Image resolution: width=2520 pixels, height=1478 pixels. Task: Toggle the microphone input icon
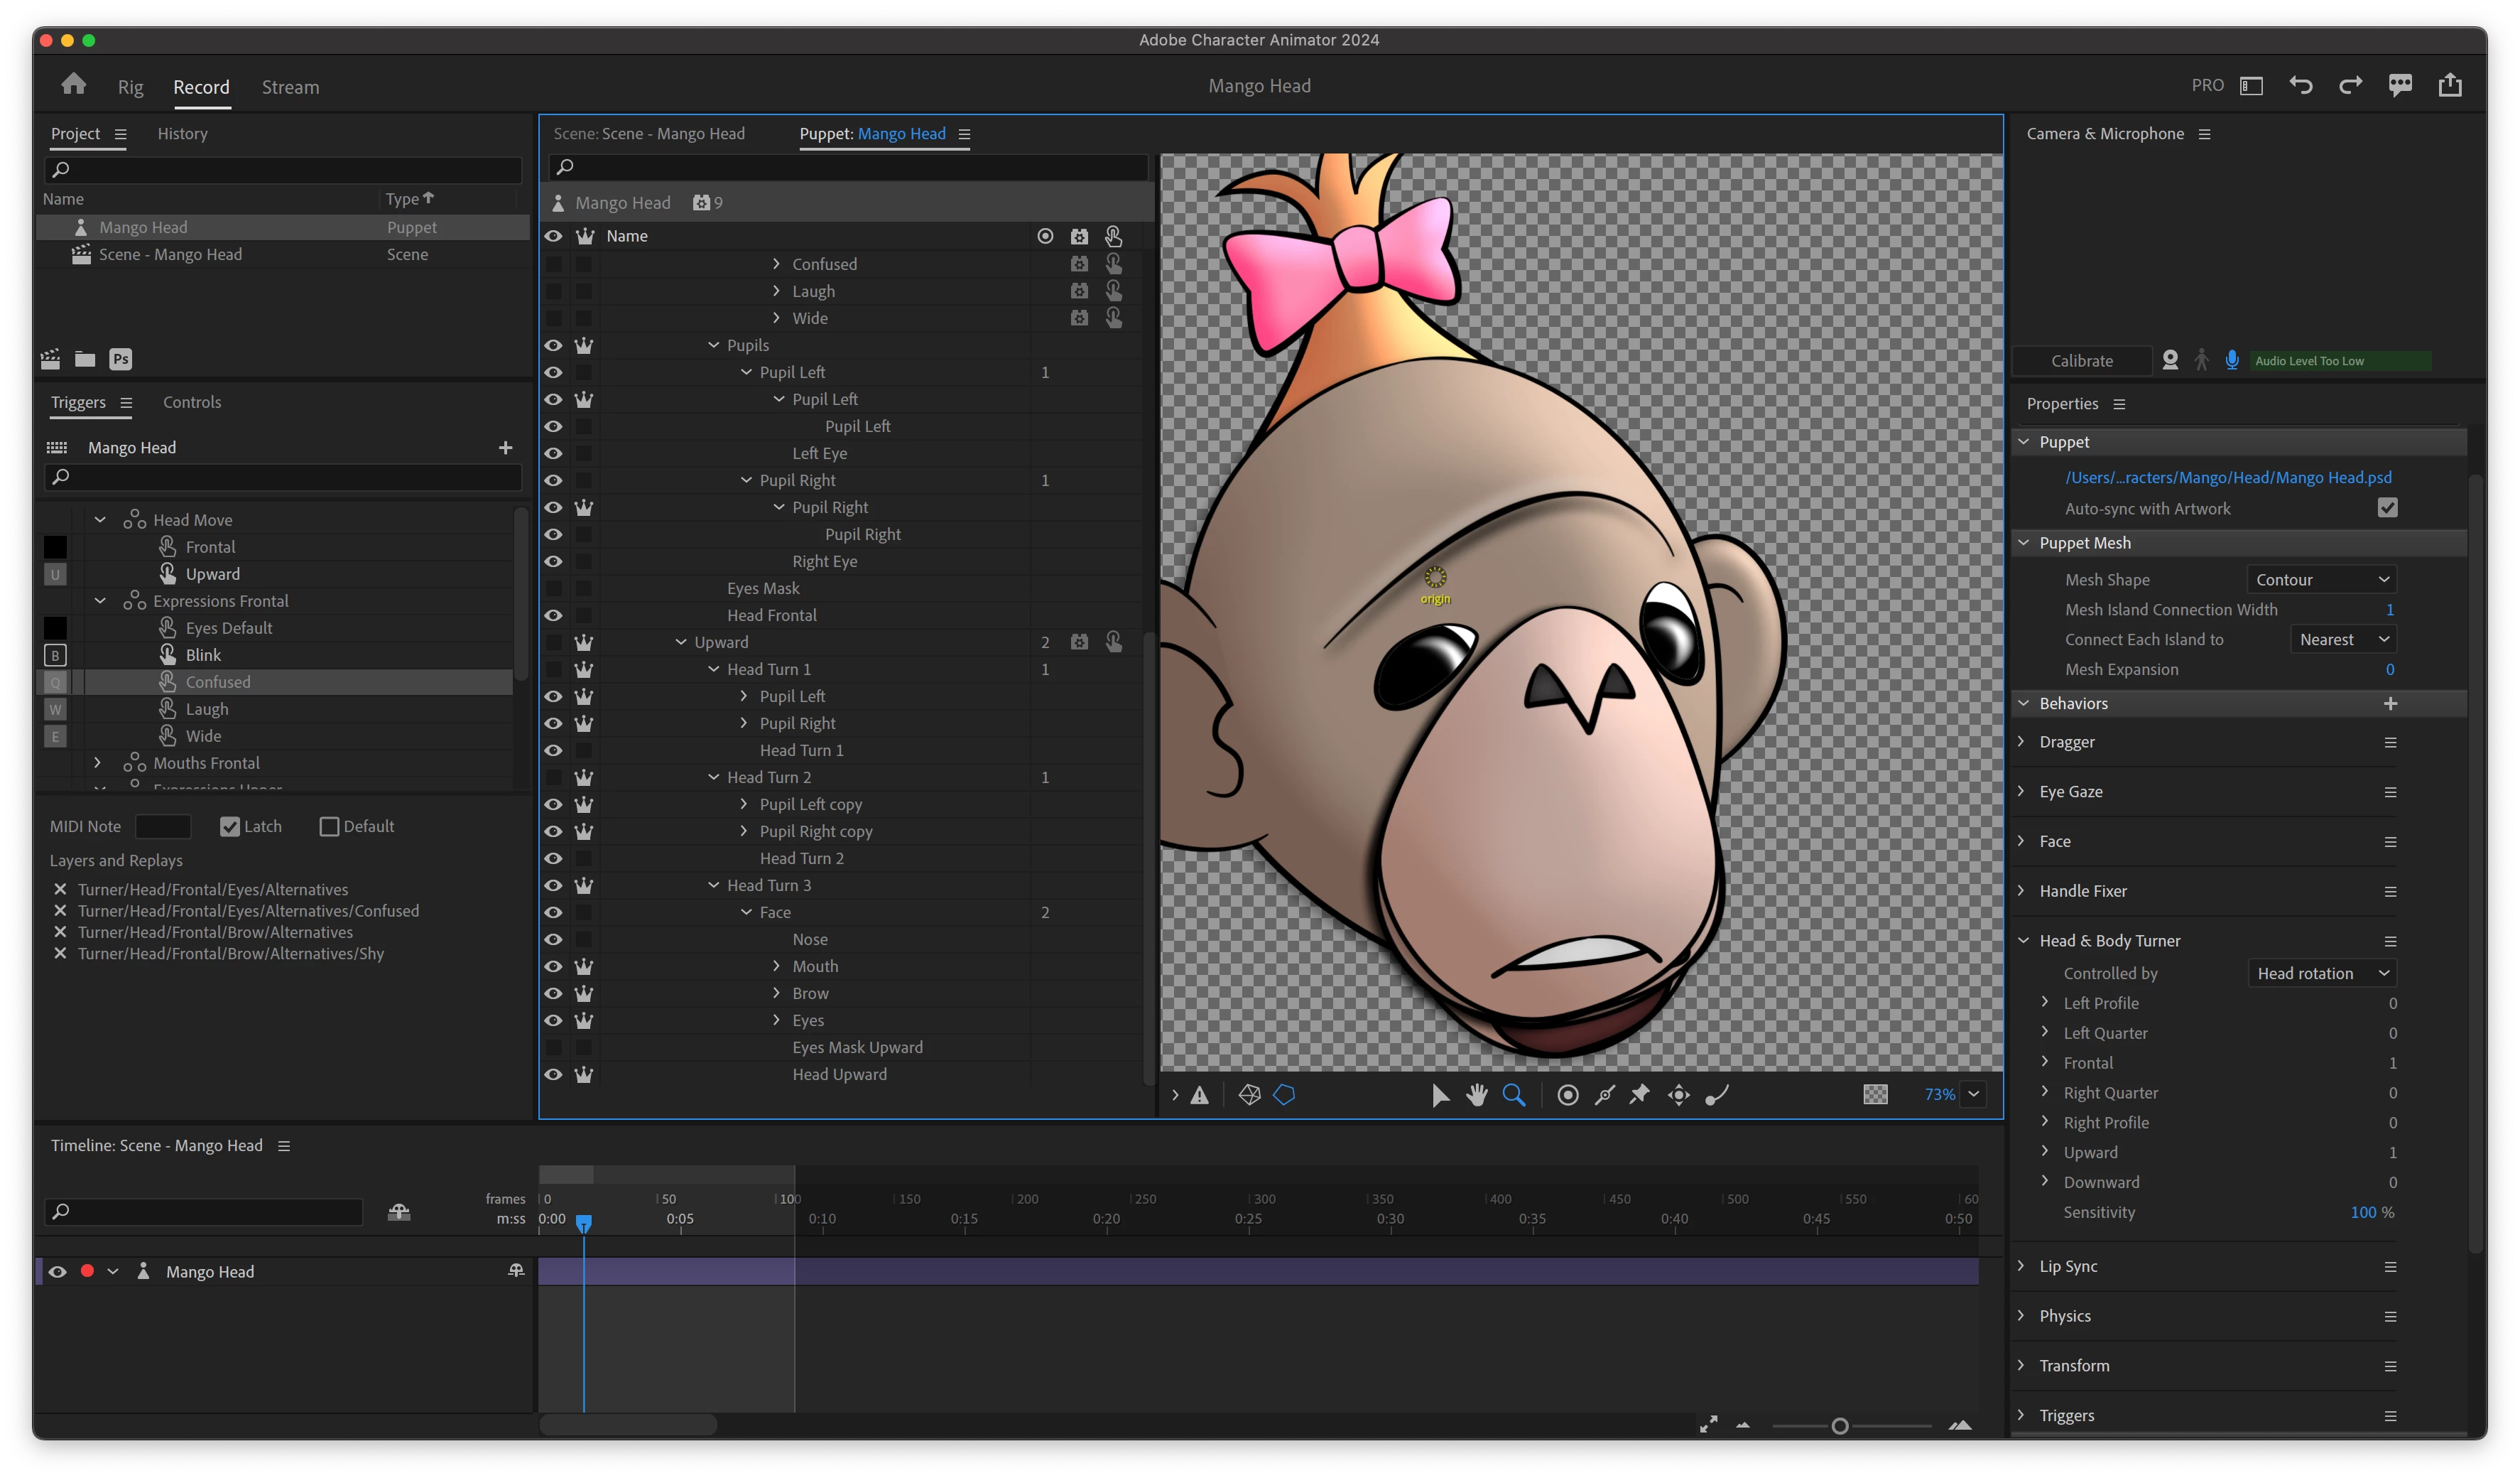[2232, 360]
